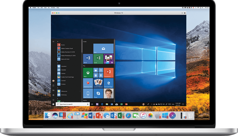Viewport: 238px width, 136px height.
Task: Launch Word from the Start tiles
Action: 88,58
